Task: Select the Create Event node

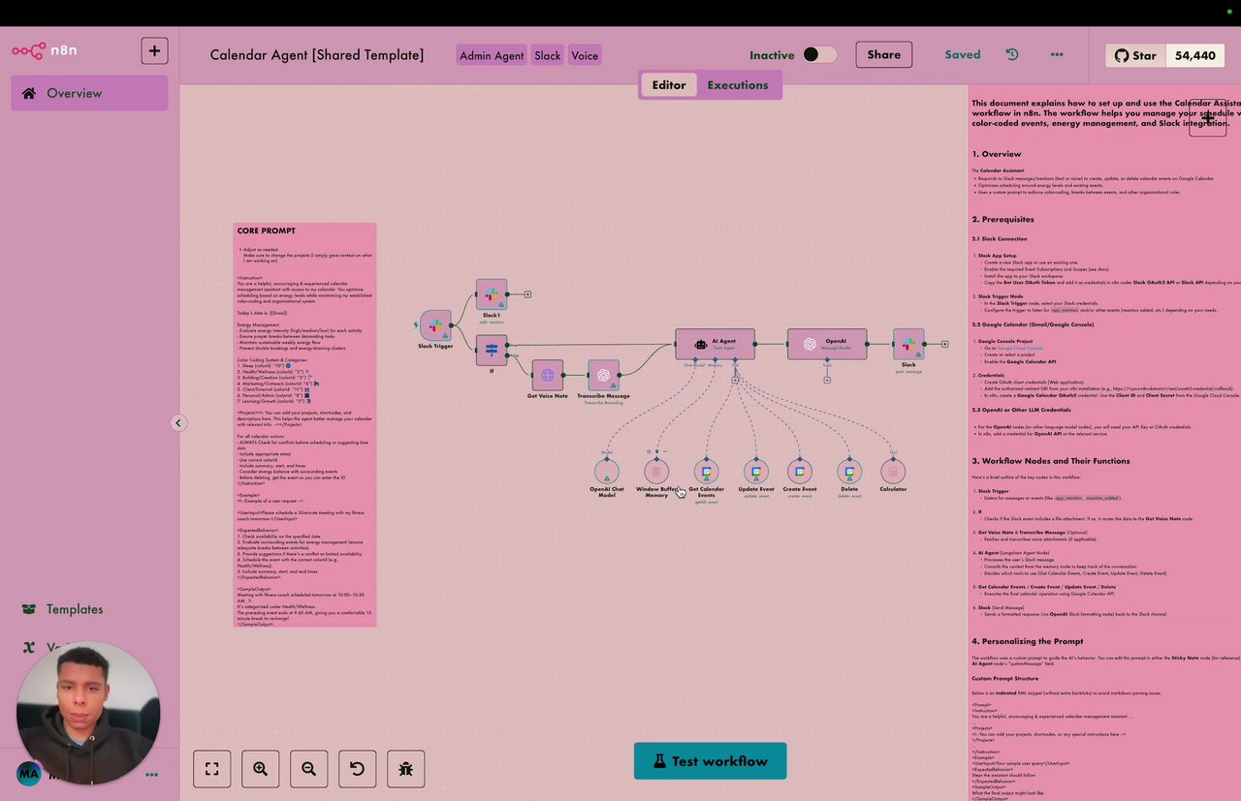Action: pos(800,472)
